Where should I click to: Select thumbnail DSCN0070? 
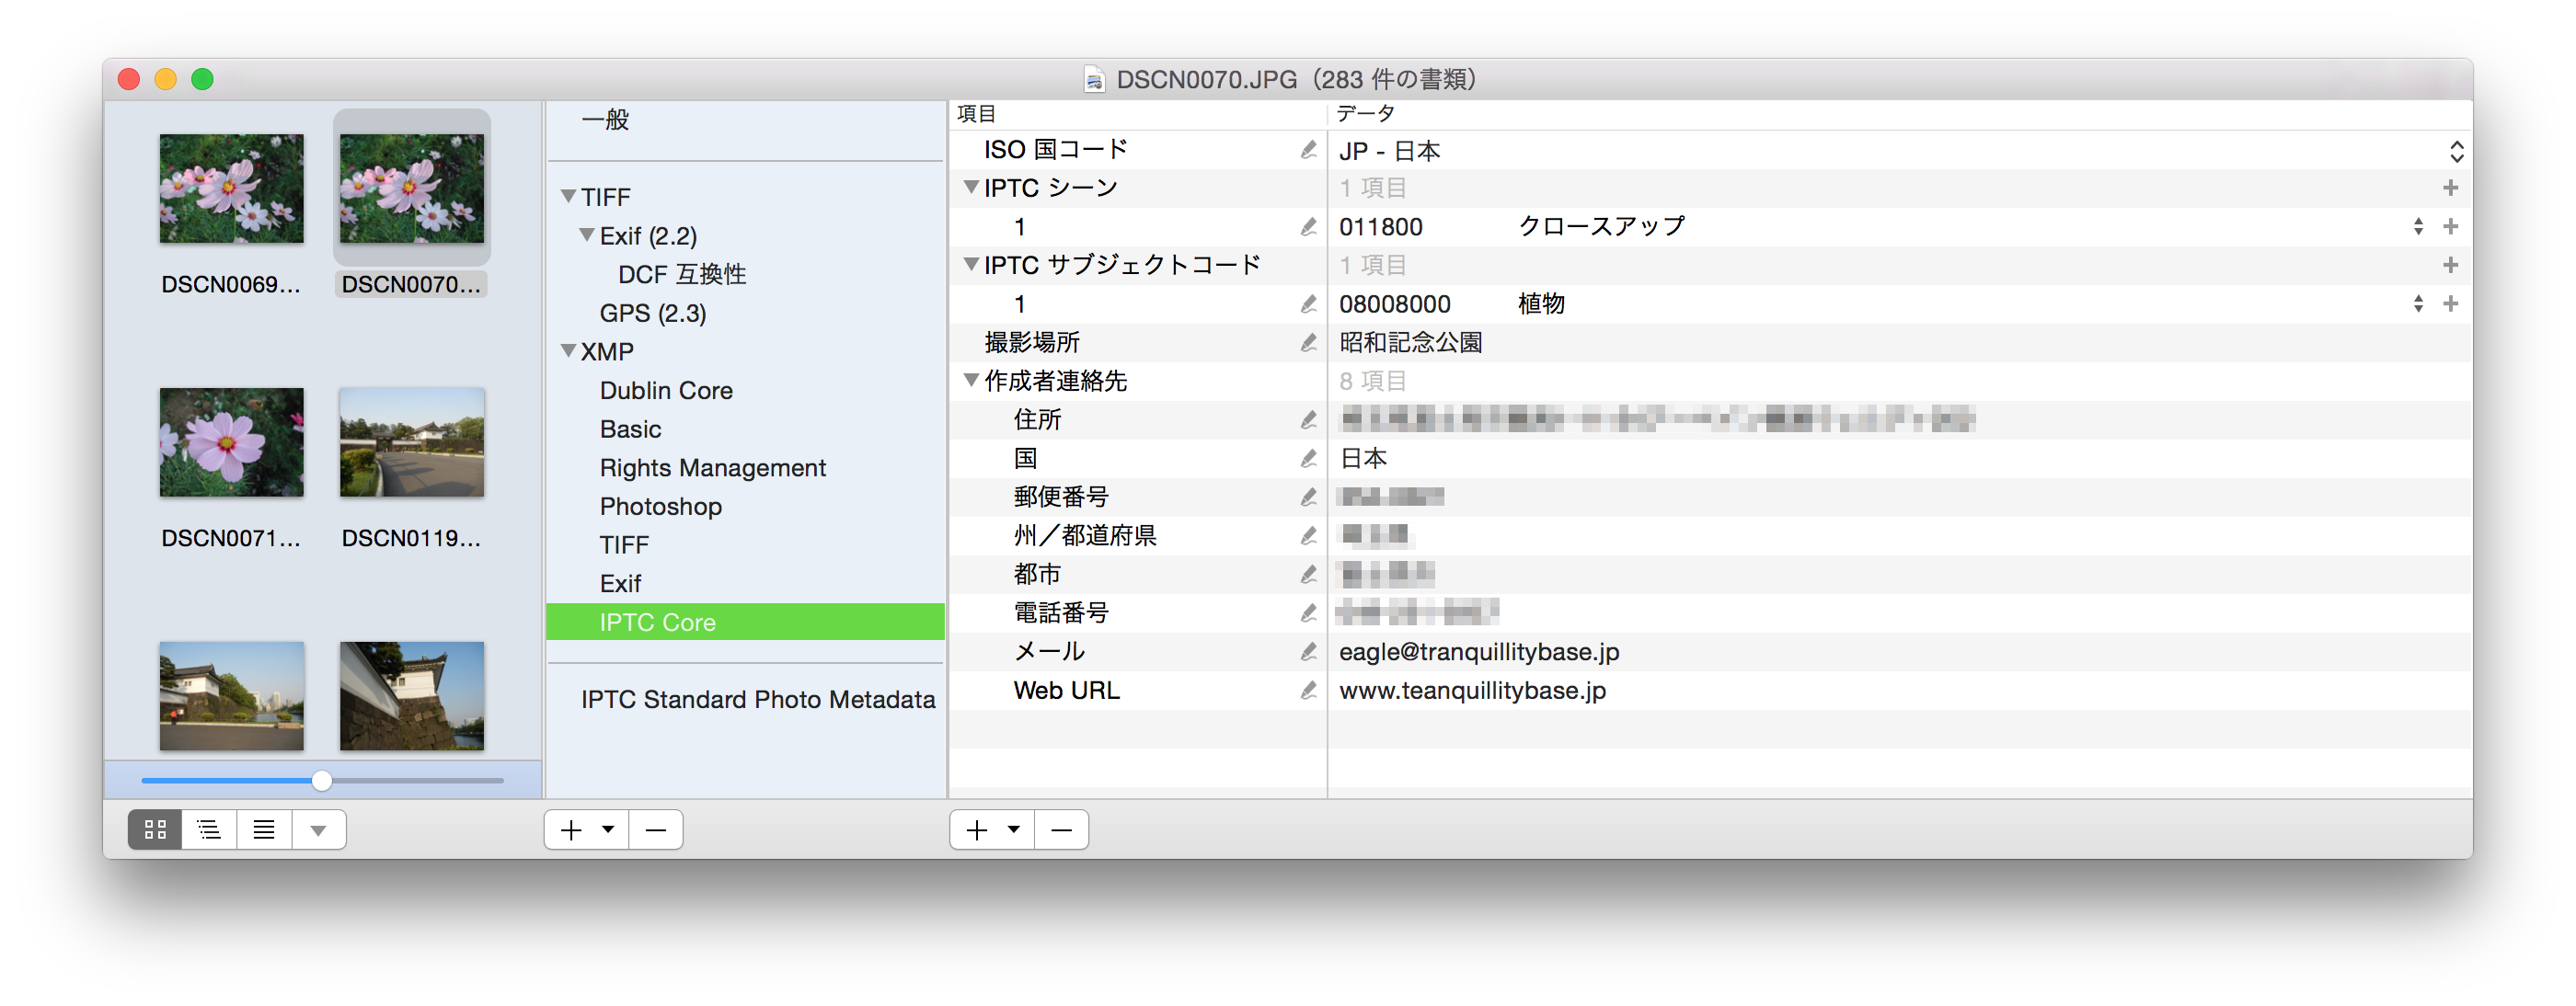click(412, 189)
